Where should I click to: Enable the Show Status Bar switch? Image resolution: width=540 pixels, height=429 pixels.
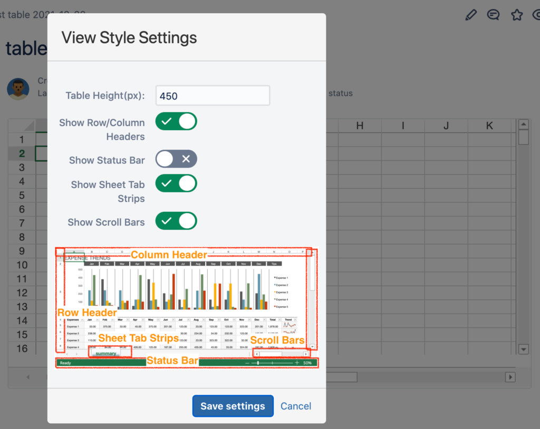[x=176, y=159]
